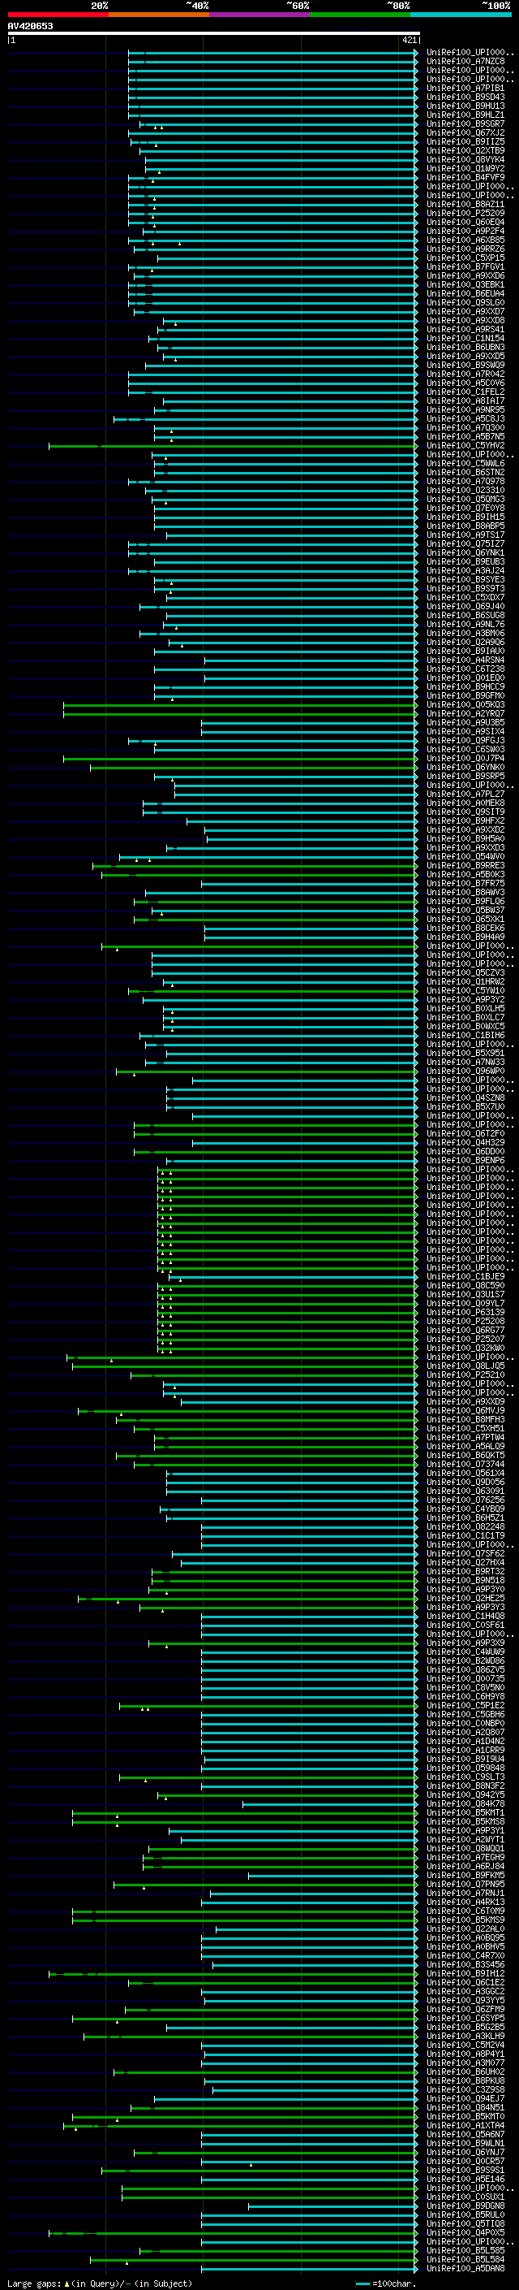Select the UniRef100_C5YHV2 label

(465, 445)
